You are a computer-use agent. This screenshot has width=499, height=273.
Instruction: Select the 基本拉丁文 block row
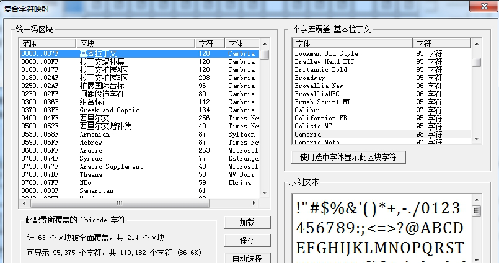139,53
